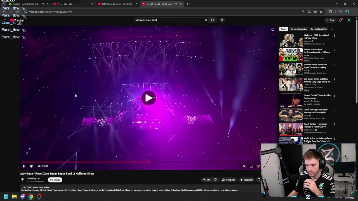358x201 pixels.
Task: Click the Suscribirse button
Action: [55, 180]
